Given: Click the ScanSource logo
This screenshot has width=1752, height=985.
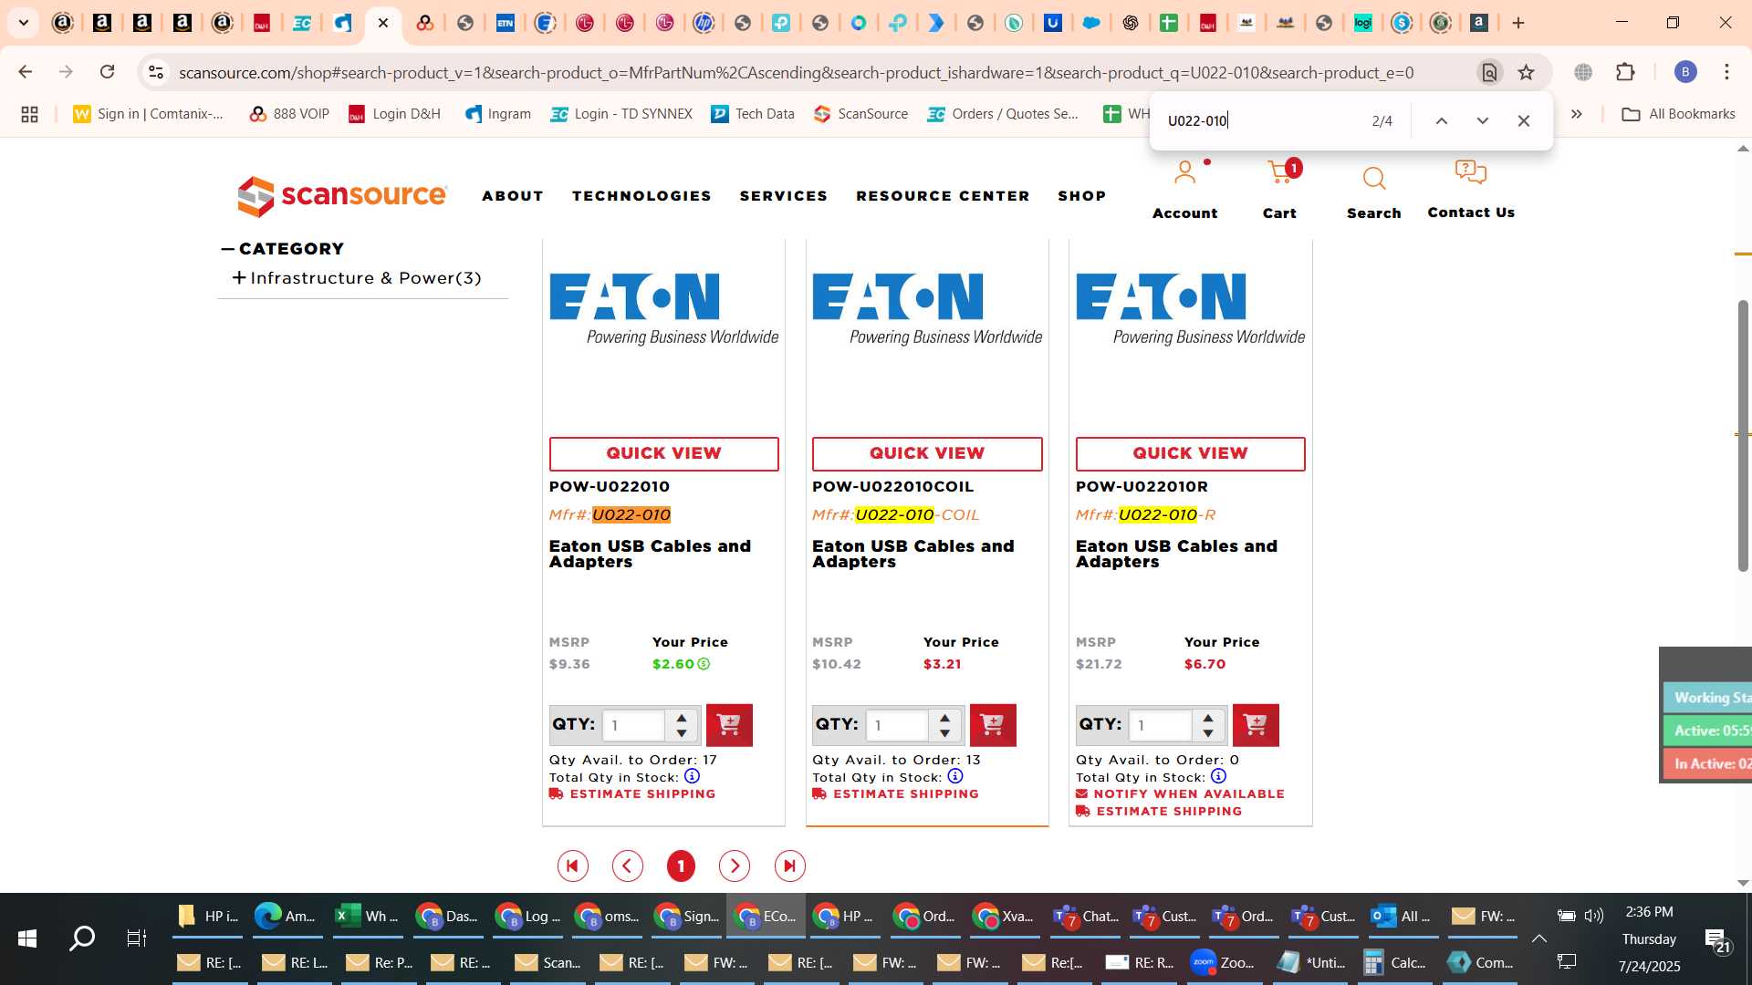Looking at the screenshot, I should click(x=342, y=195).
